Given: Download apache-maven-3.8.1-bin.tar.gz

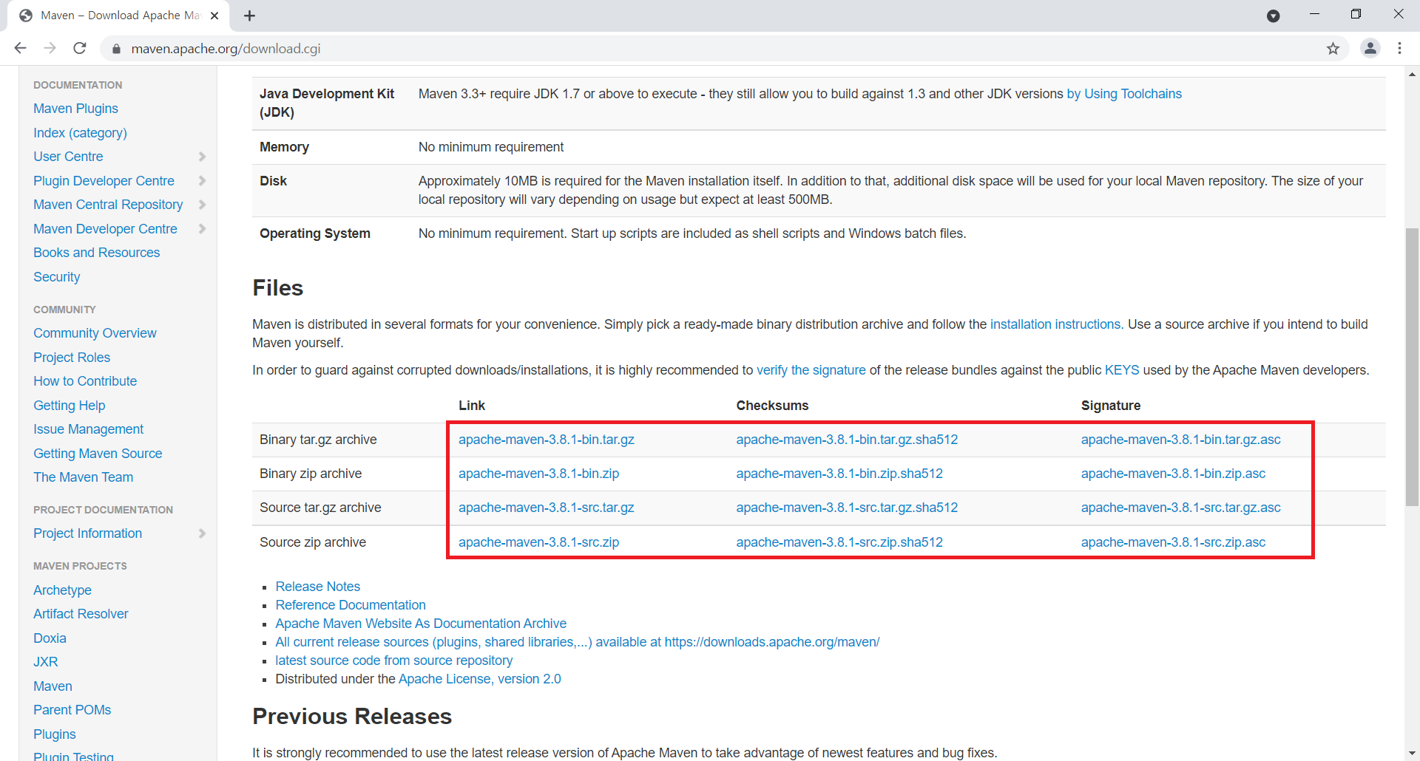Looking at the screenshot, I should coord(547,440).
